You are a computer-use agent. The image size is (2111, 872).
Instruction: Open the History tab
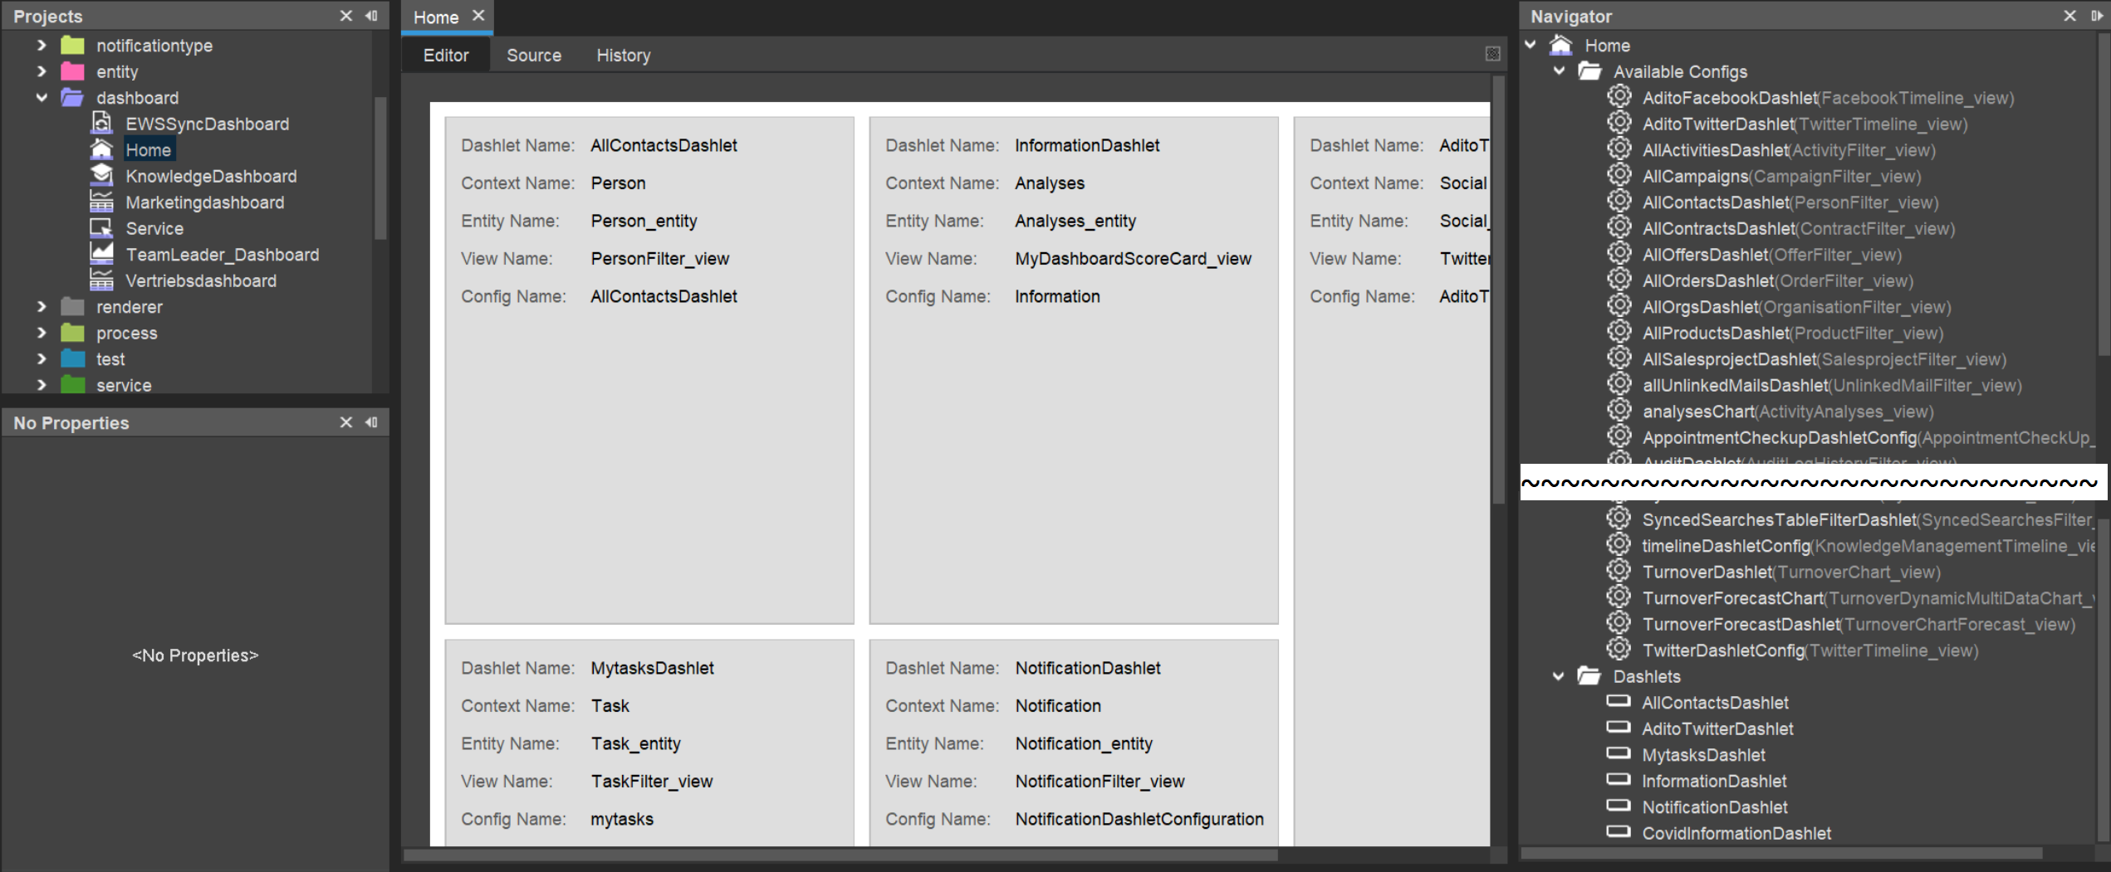coord(623,55)
